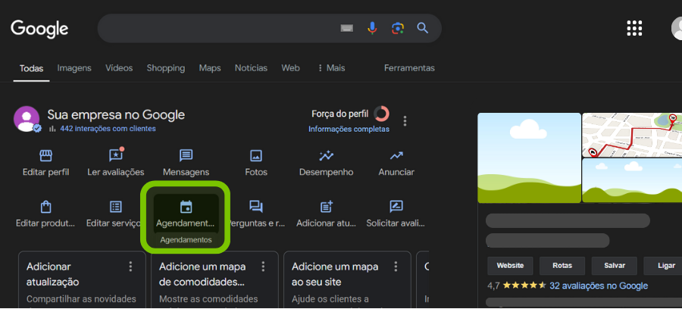Click the business profile avatar

[x=27, y=119]
